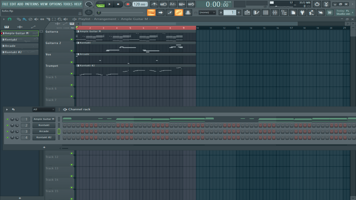The width and height of the screenshot is (356, 200).
Task: Enable auto scrolling arrow icon
Action: tap(160, 12)
